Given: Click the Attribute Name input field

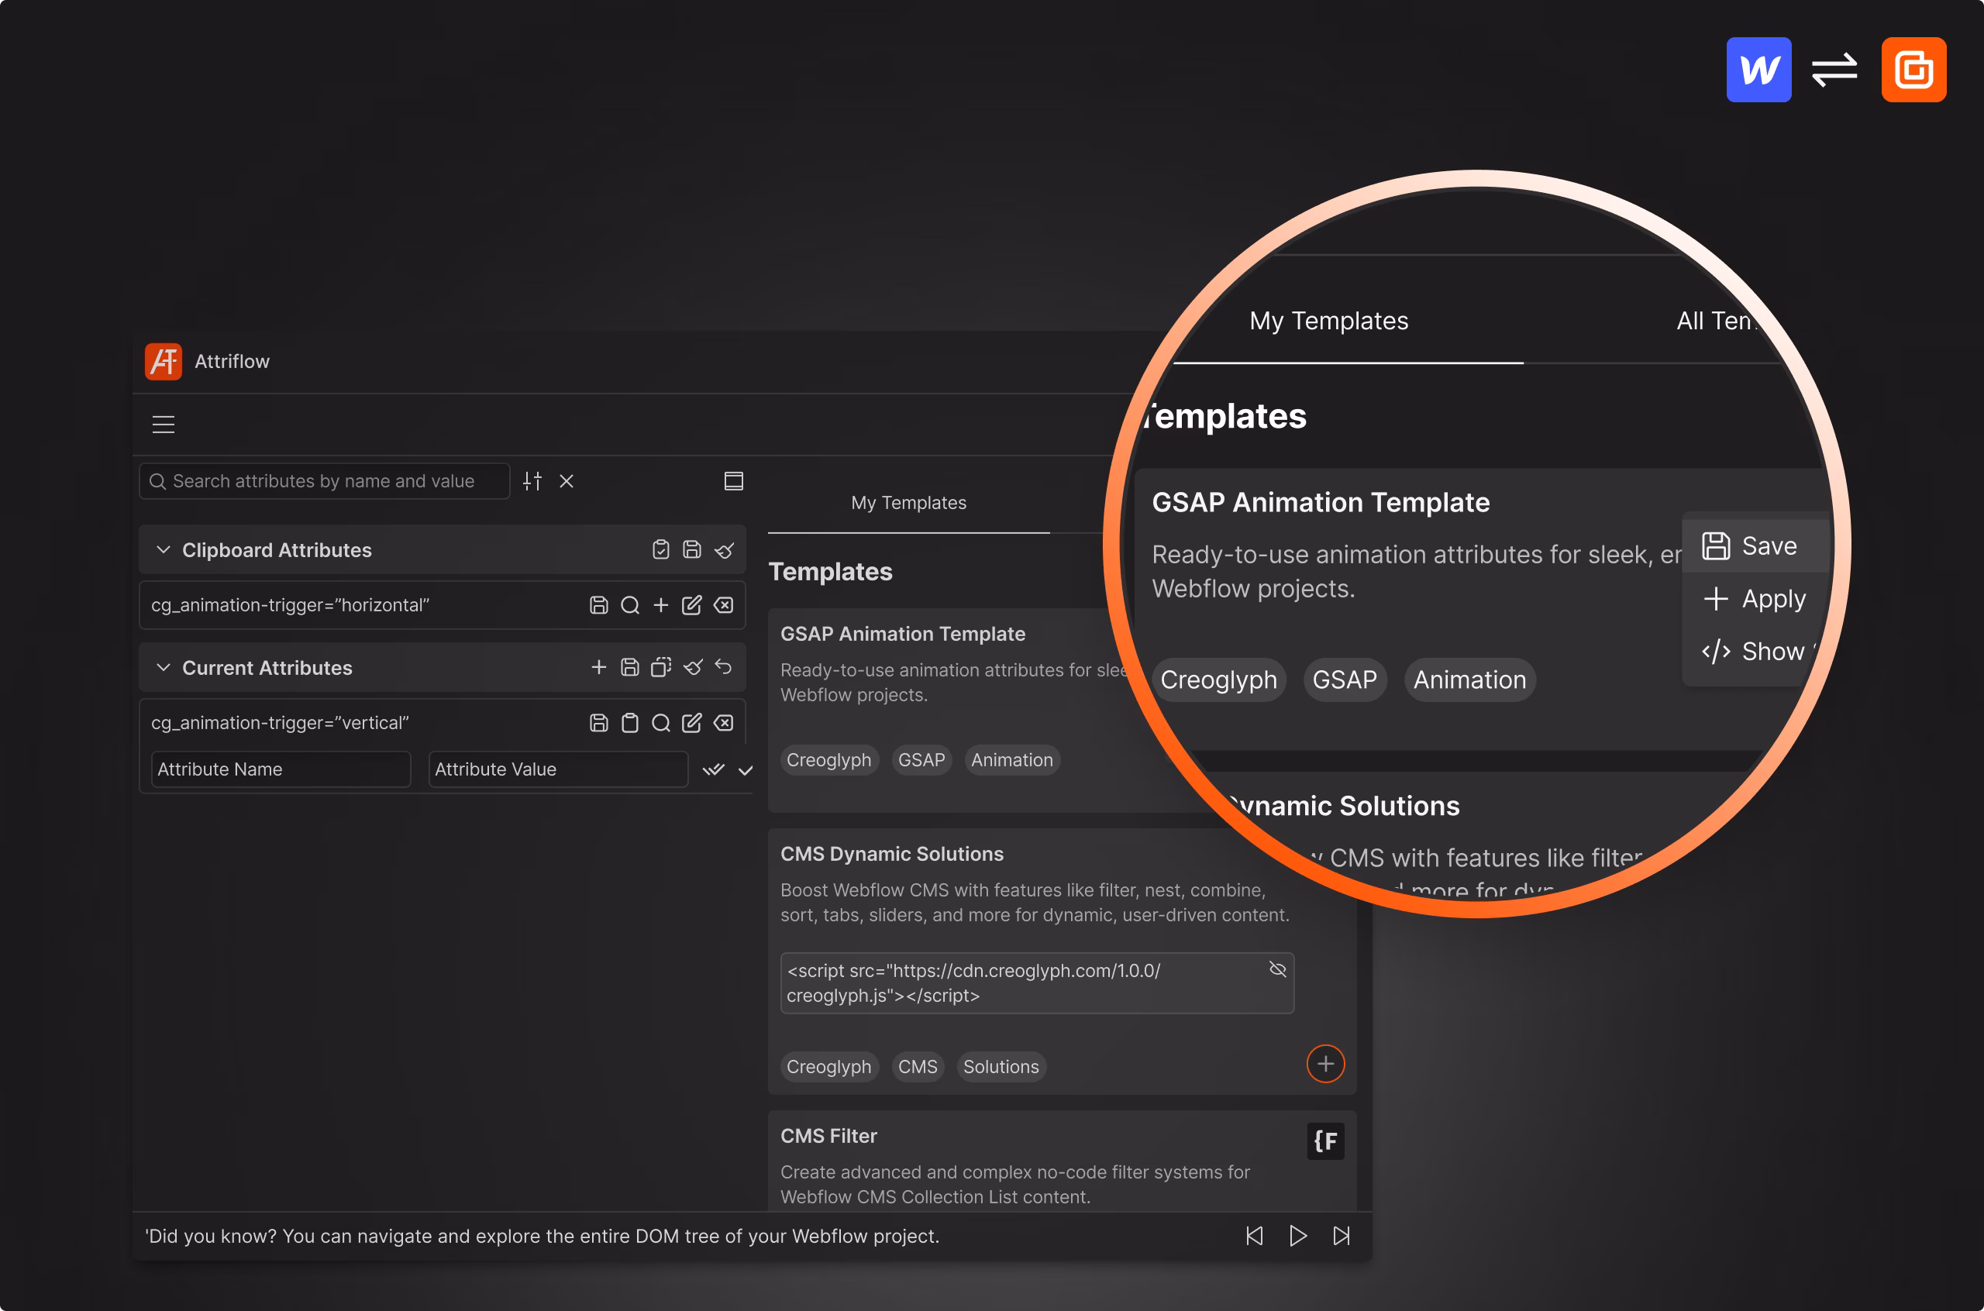Looking at the screenshot, I should (281, 769).
